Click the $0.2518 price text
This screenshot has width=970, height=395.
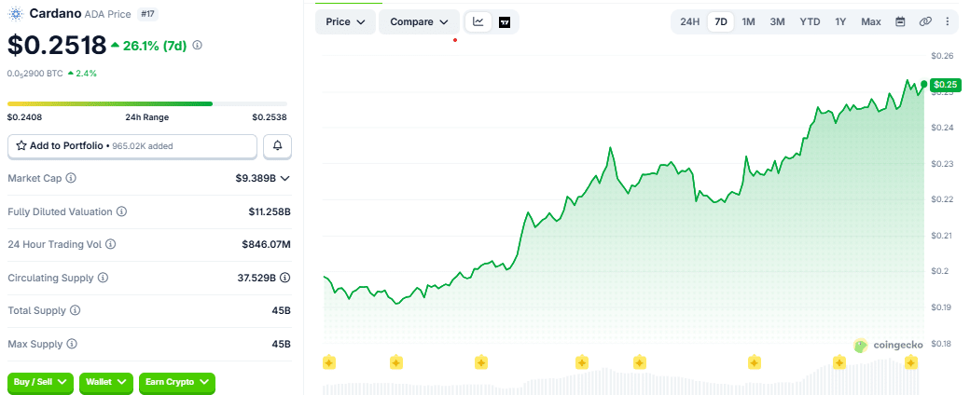pyautogui.click(x=57, y=45)
